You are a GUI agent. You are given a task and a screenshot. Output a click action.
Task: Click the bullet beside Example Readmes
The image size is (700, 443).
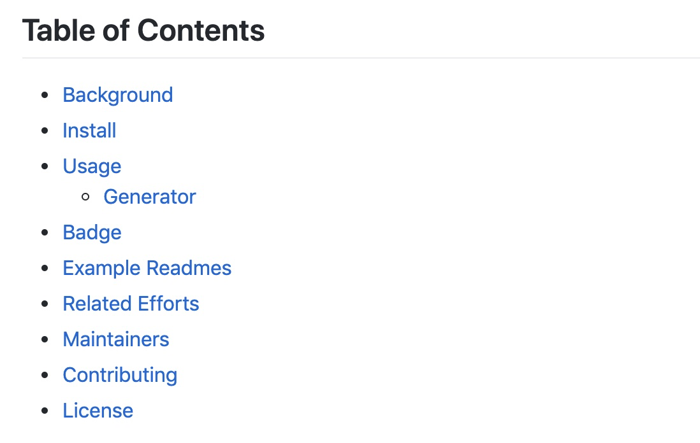pos(44,269)
